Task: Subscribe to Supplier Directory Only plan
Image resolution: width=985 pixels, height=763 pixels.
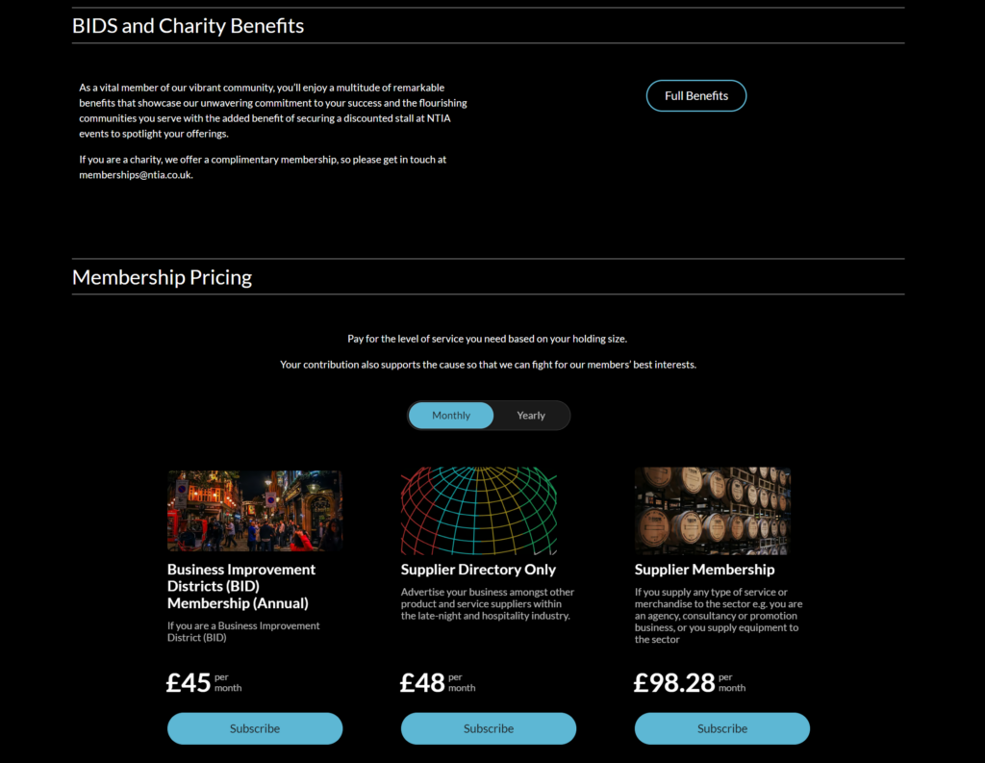Action: [488, 728]
